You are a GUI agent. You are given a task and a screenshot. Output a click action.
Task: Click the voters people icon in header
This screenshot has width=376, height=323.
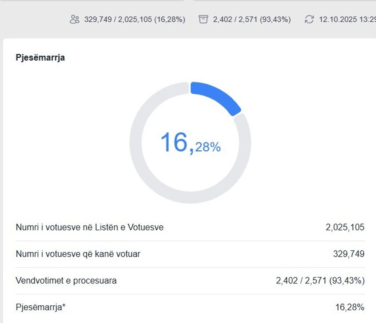pos(74,20)
